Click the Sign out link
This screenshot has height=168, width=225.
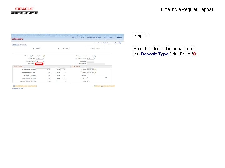tap(119, 37)
